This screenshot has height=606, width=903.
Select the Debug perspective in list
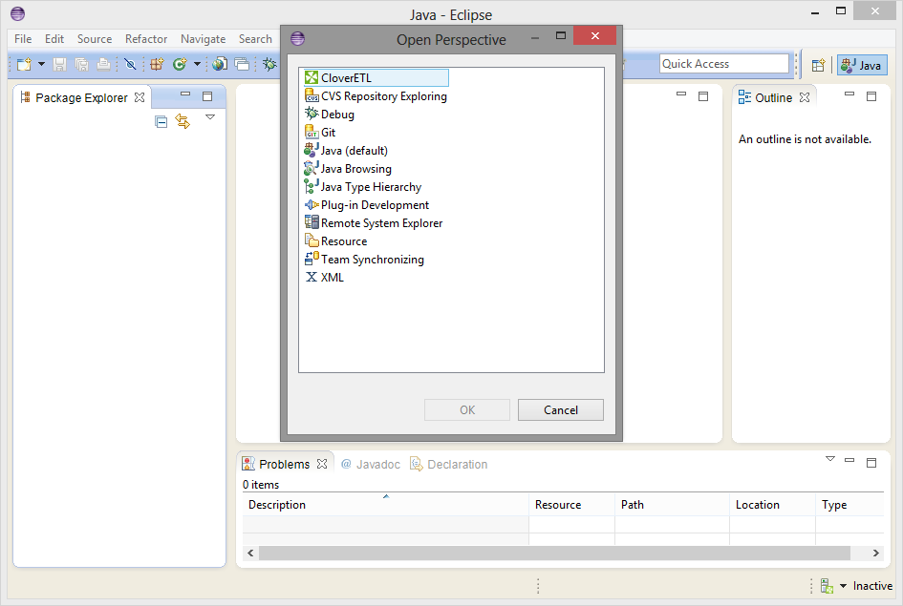coord(330,114)
